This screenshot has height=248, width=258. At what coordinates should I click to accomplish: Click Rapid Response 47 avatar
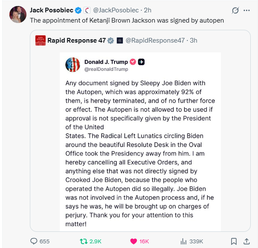tap(40, 40)
